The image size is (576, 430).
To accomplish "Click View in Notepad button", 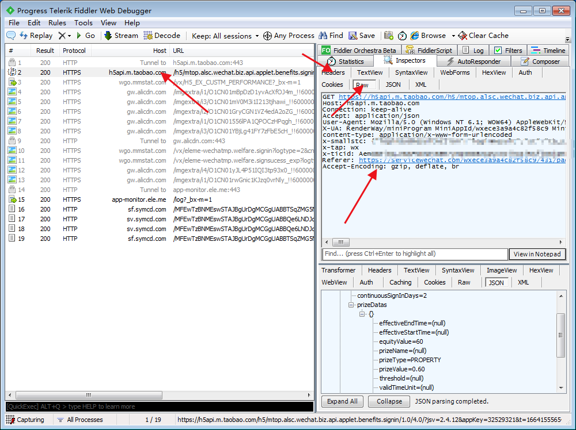I will click(x=537, y=254).
